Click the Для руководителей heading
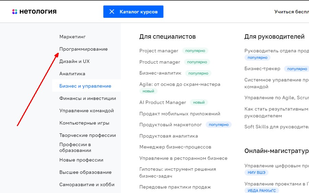Viewport: 309px width, 193px height. tap(275, 37)
